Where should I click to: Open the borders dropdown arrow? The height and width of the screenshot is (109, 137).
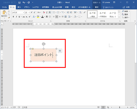(82, 17)
